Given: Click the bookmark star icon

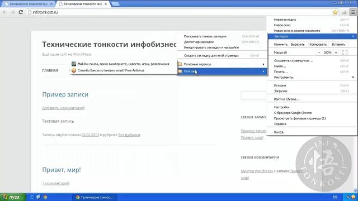Looking at the screenshot, I should click(335, 12).
